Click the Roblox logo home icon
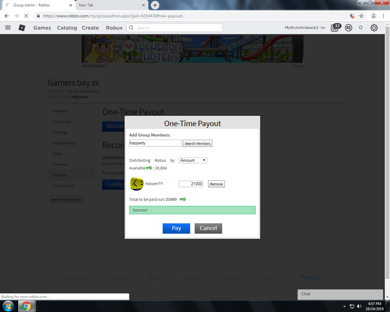This screenshot has width=390, height=312. (22, 28)
